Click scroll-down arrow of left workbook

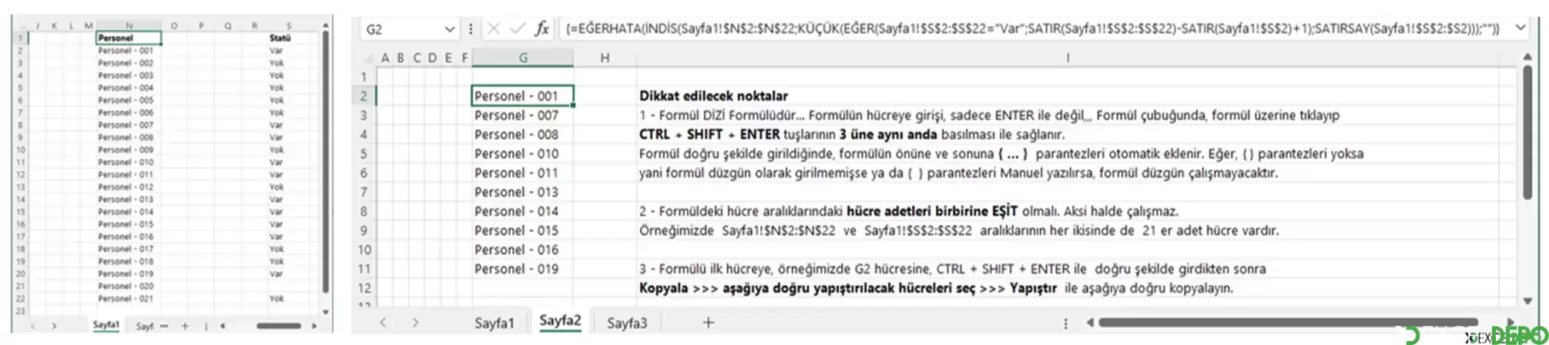[x=326, y=312]
